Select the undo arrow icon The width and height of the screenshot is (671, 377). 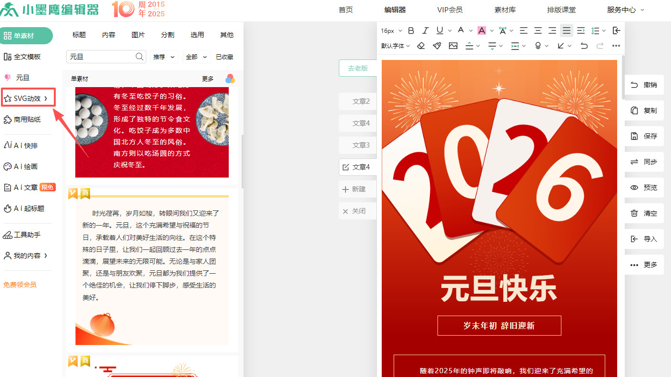[x=584, y=46]
